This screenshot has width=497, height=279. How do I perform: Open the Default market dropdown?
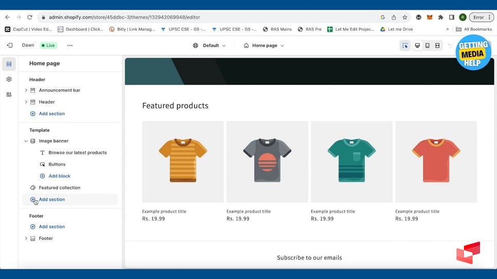[209, 46]
